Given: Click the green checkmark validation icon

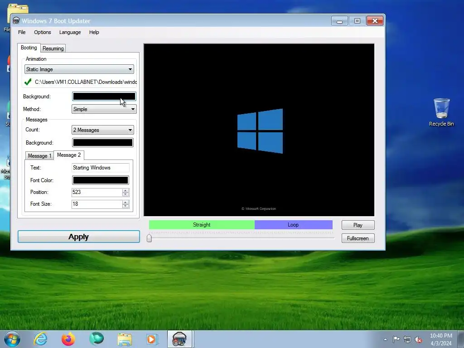Looking at the screenshot, I should [28, 82].
